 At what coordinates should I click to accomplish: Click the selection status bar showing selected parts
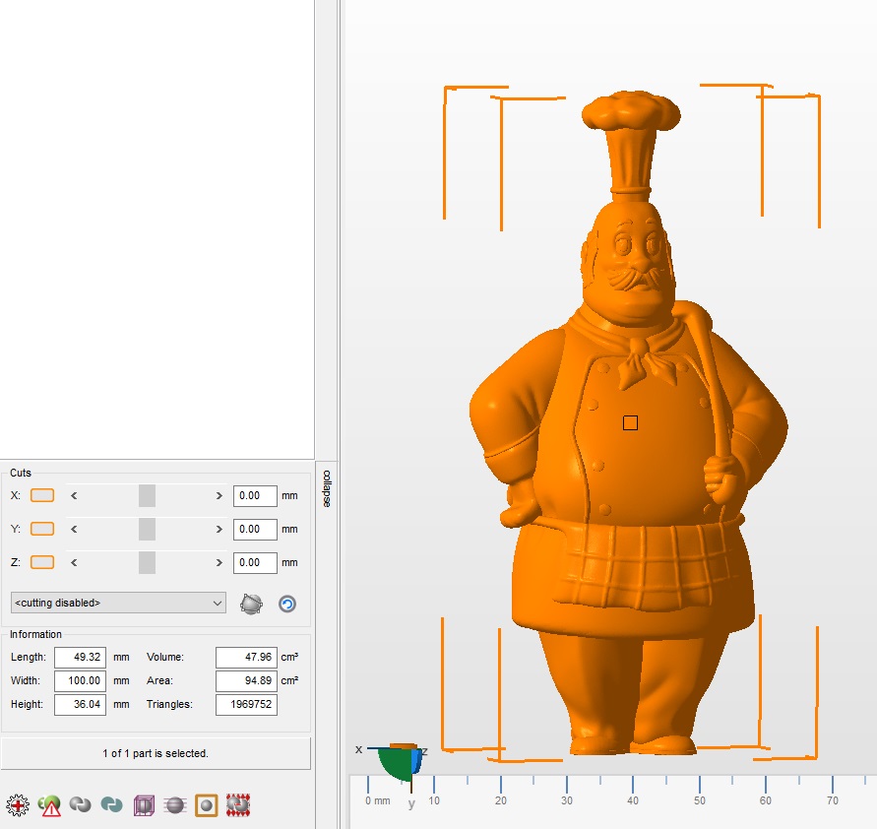click(x=157, y=752)
